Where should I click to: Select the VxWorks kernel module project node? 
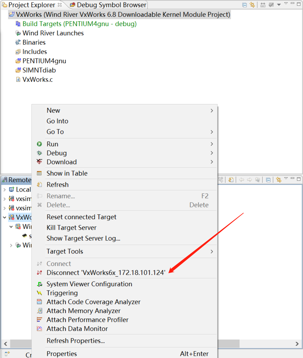click(119, 14)
